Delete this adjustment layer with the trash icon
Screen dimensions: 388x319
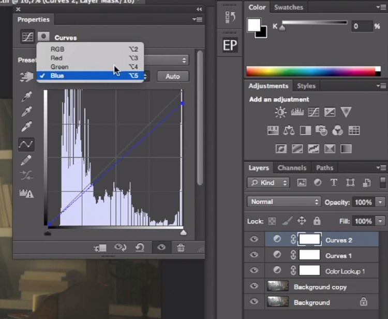tap(181, 248)
